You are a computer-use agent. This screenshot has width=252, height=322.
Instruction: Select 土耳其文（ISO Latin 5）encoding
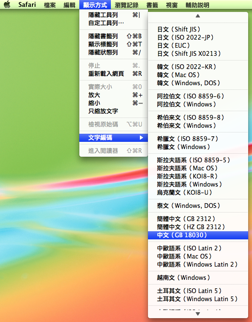click(198, 291)
